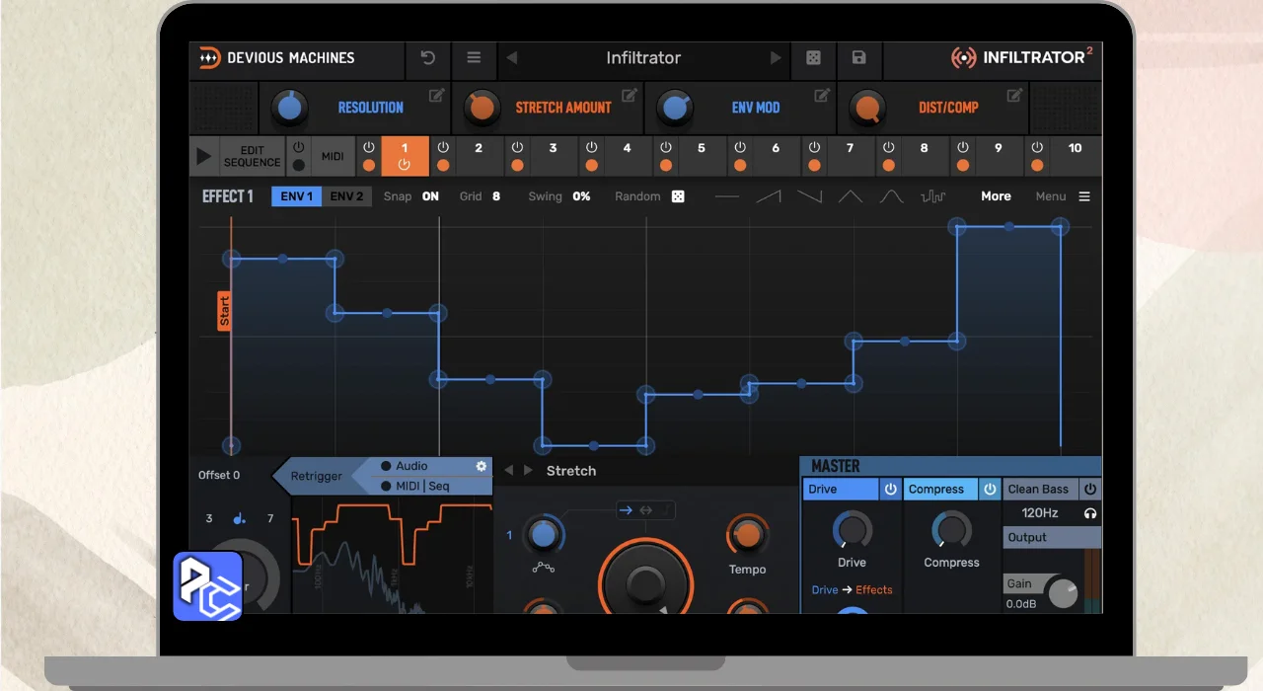Switch to the ENV 2 tab
This screenshot has width=1263, height=691.
[346, 196]
